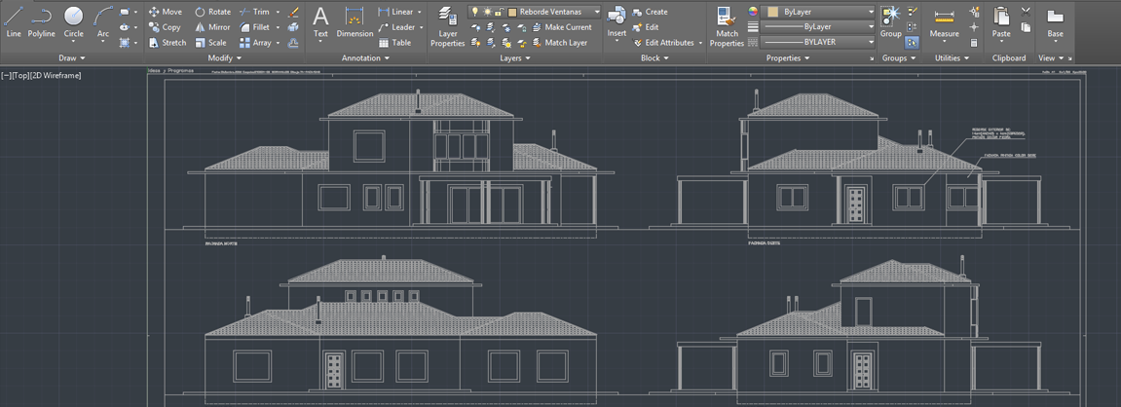1121x407 pixels.
Task: Toggle the layer lock padlock icon
Action: click(499, 12)
